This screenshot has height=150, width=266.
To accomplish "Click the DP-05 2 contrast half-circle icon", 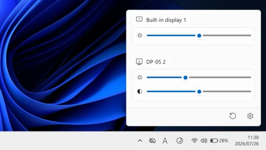I will coord(140,92).
